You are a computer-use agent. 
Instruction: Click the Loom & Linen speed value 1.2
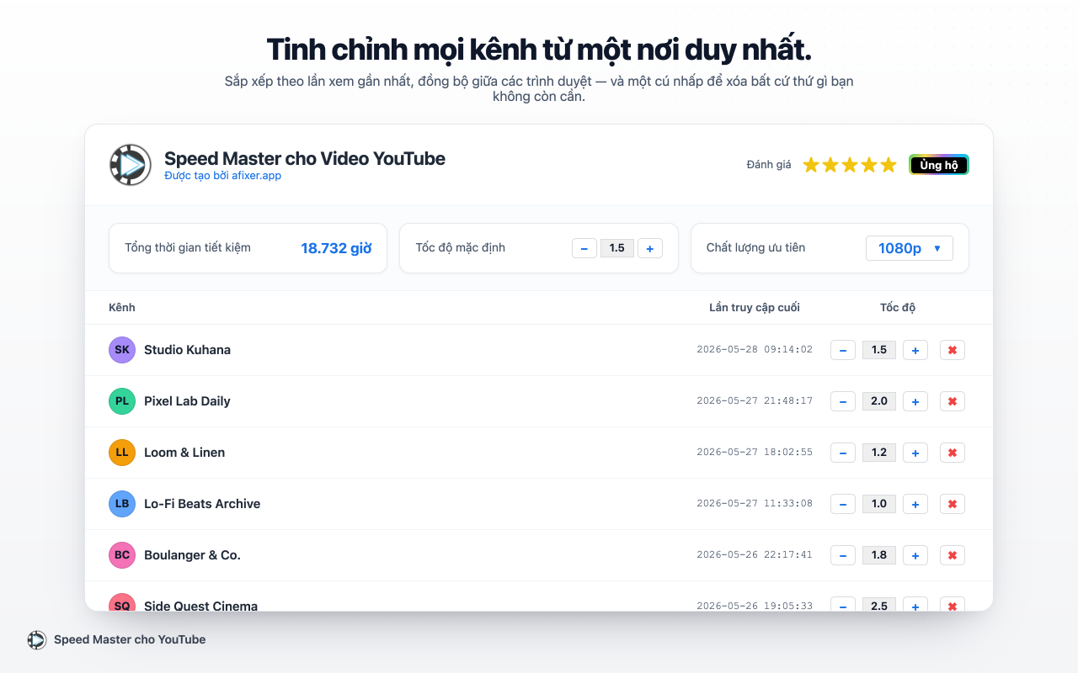click(x=879, y=453)
